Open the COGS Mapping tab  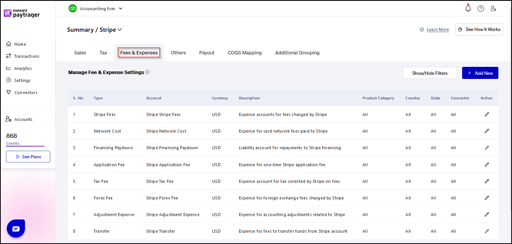tap(245, 53)
